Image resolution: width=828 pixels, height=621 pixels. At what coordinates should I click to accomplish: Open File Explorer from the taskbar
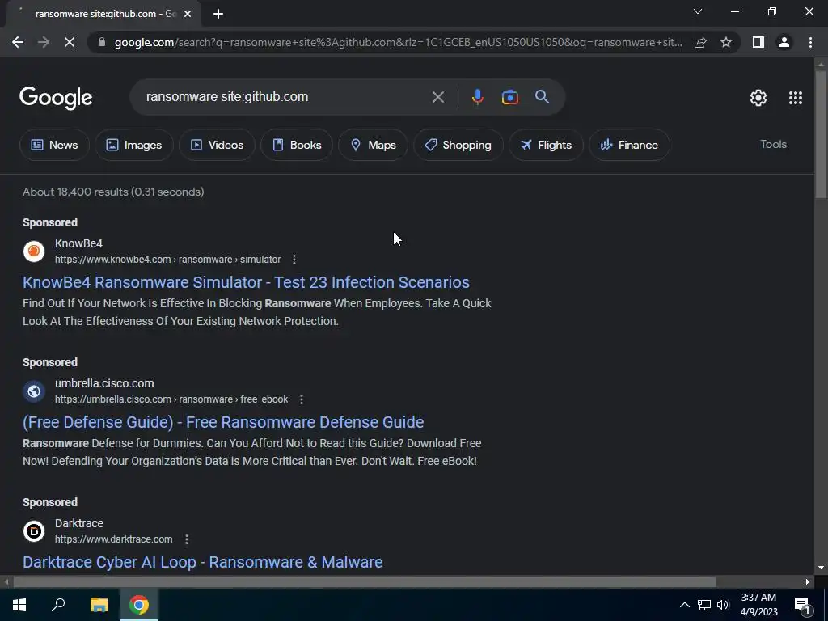click(x=99, y=605)
